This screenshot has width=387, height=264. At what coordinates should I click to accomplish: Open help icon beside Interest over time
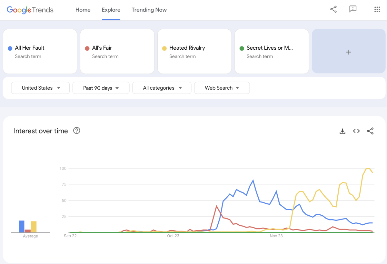76,131
